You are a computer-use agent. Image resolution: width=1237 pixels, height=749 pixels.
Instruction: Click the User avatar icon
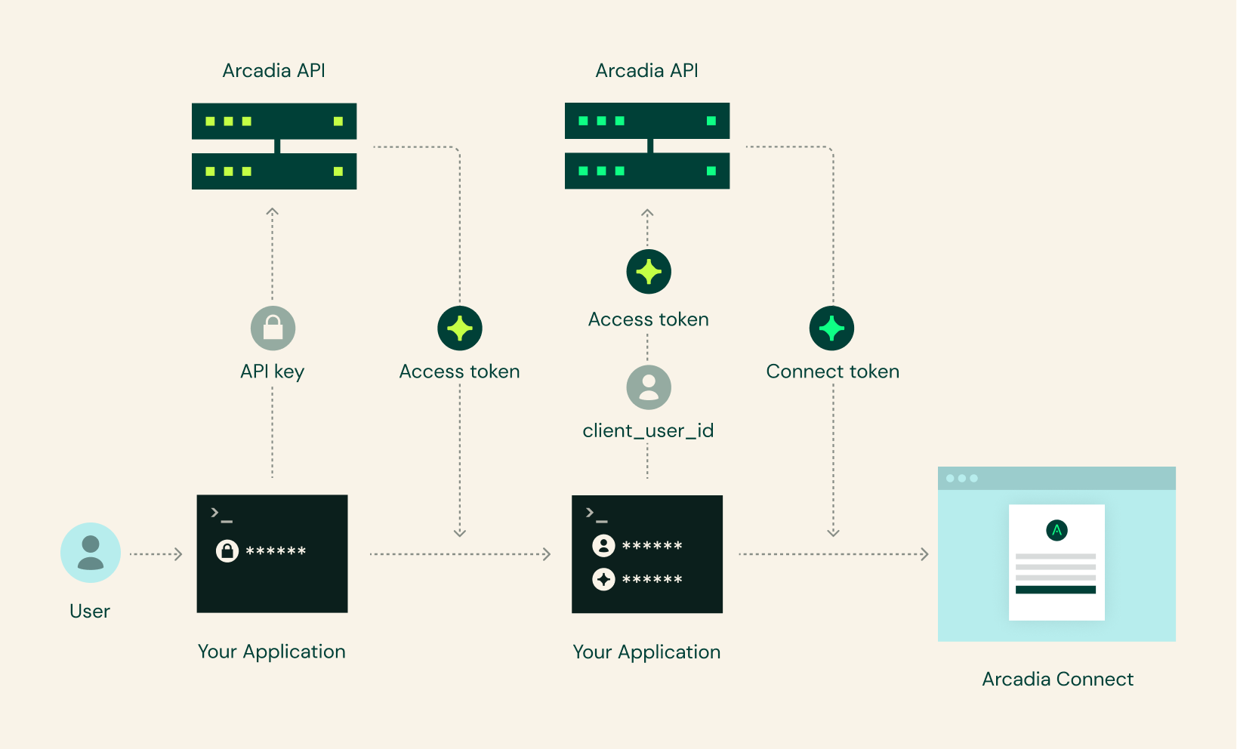pos(91,553)
